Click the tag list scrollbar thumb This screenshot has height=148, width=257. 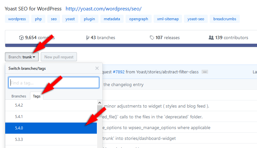[99, 111]
